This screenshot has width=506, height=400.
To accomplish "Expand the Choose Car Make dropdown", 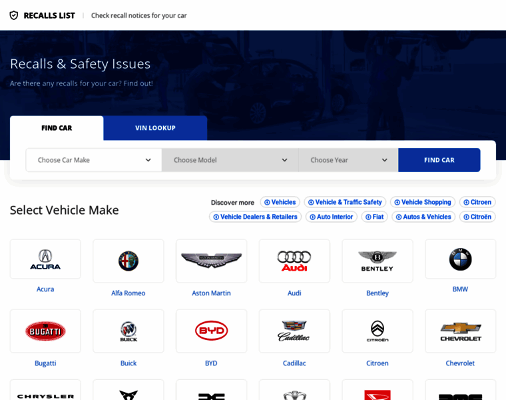I will [x=94, y=160].
